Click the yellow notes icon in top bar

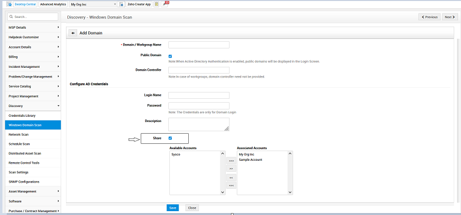pos(156,4)
